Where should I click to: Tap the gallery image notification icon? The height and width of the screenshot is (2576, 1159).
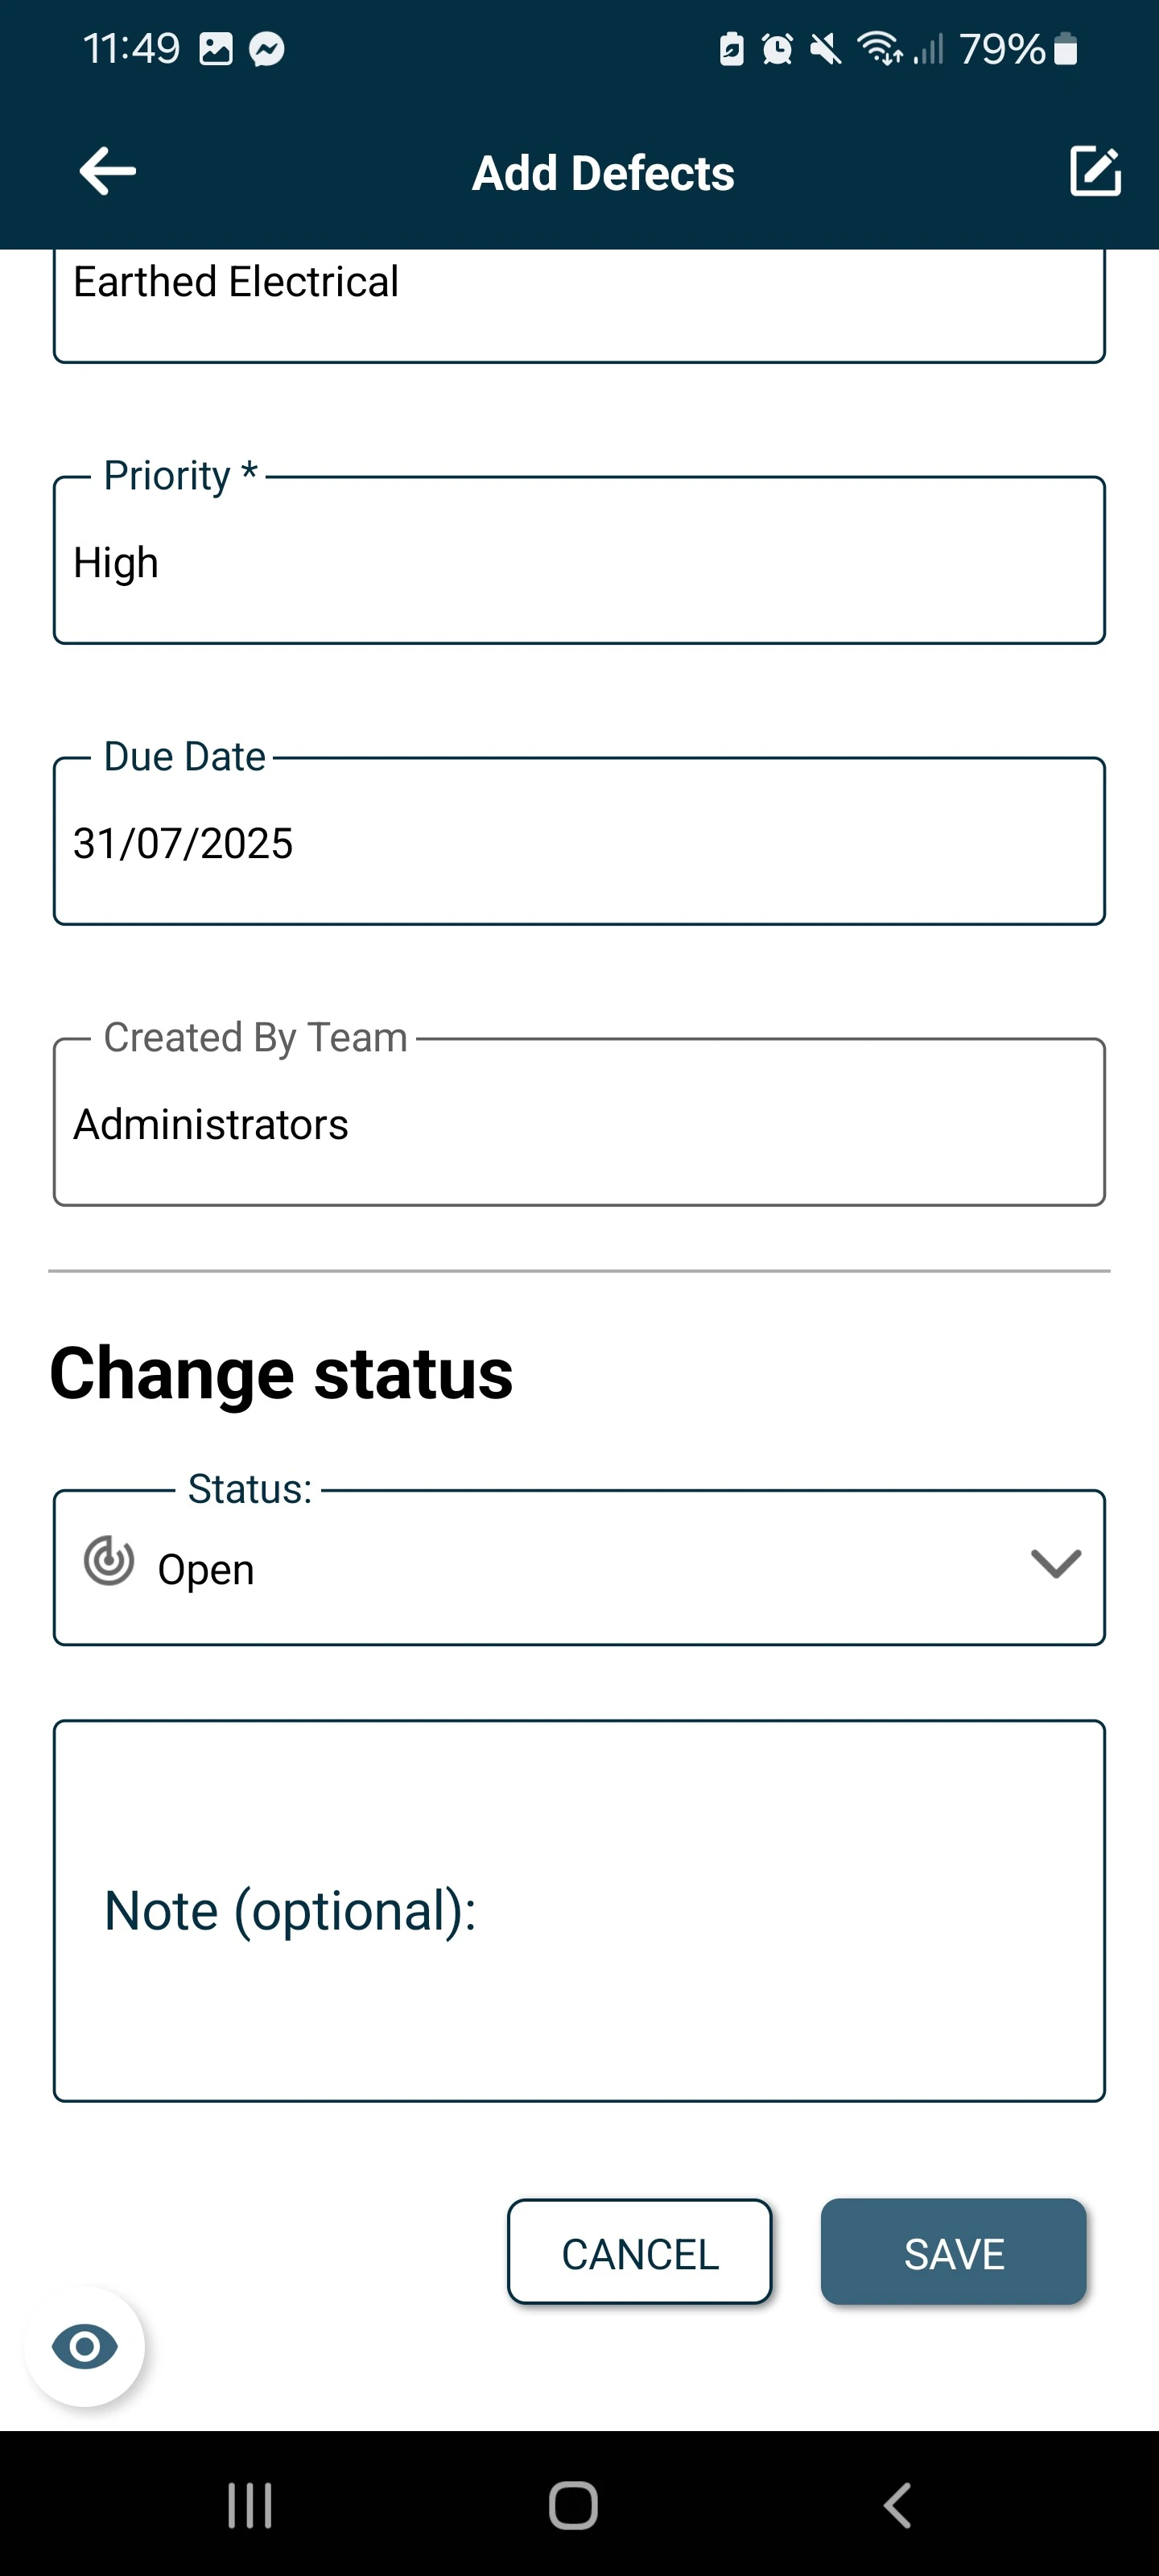[216, 49]
